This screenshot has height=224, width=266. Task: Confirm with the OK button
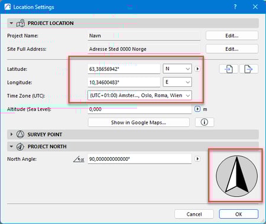(x=239, y=214)
